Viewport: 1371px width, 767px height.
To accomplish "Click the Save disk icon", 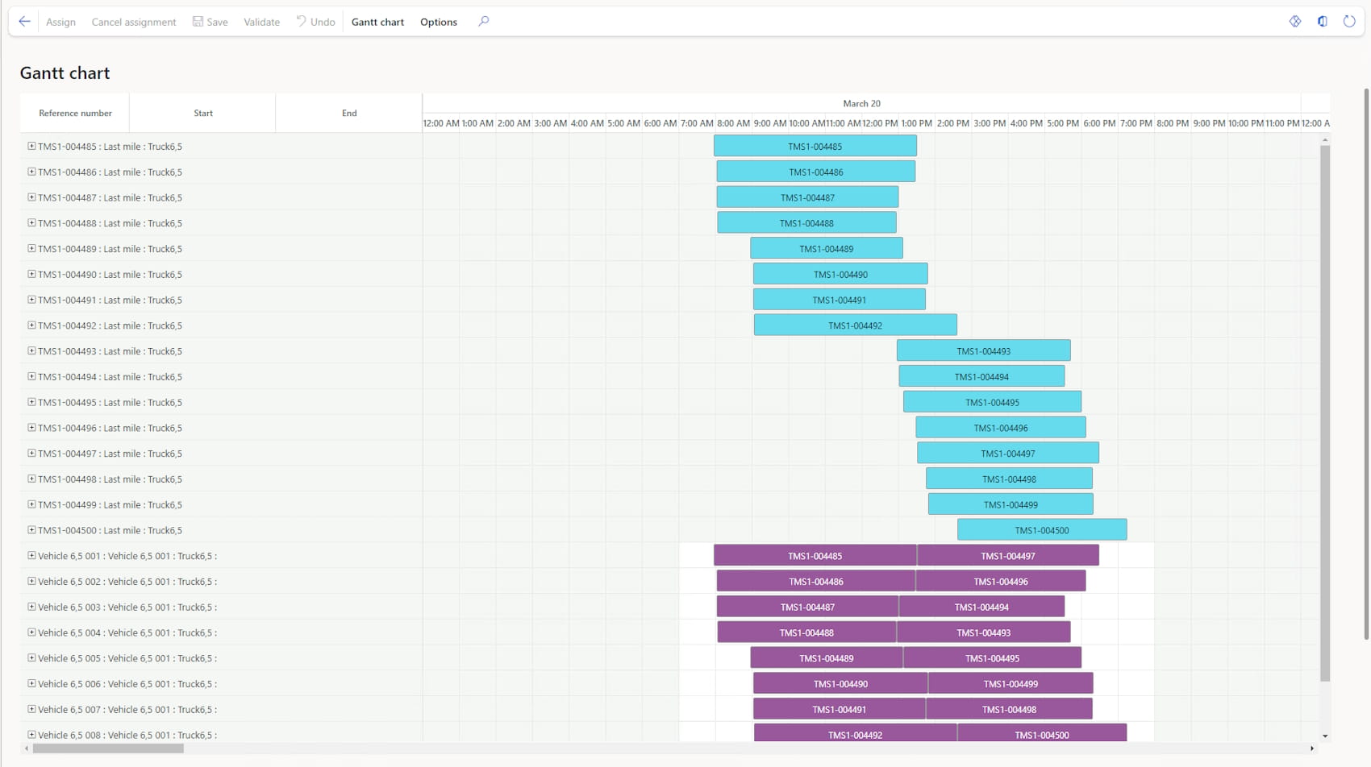I will (198, 22).
